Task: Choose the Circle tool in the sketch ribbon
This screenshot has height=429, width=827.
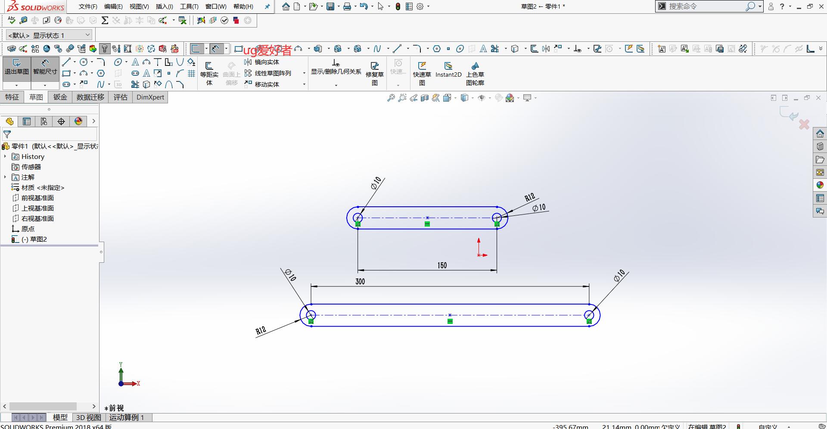Action: 84,62
